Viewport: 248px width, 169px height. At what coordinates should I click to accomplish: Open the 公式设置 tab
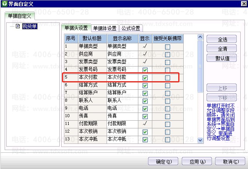[131, 28]
